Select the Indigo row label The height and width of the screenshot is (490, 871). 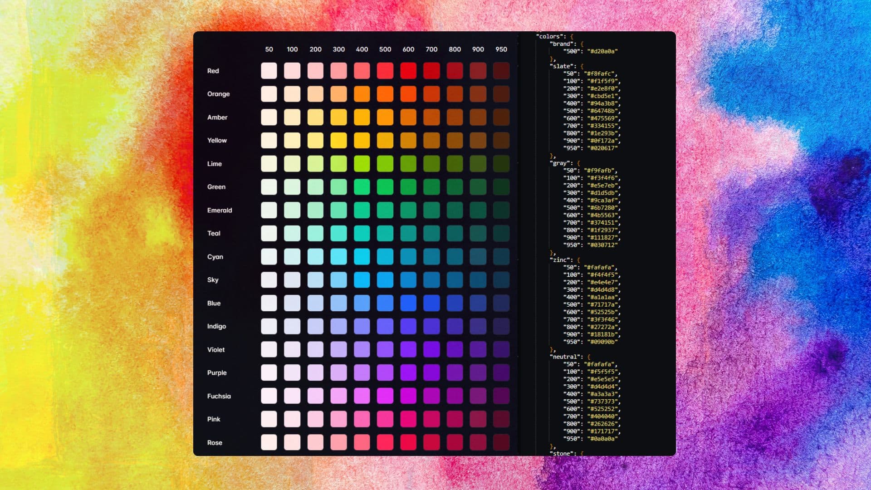pos(216,326)
